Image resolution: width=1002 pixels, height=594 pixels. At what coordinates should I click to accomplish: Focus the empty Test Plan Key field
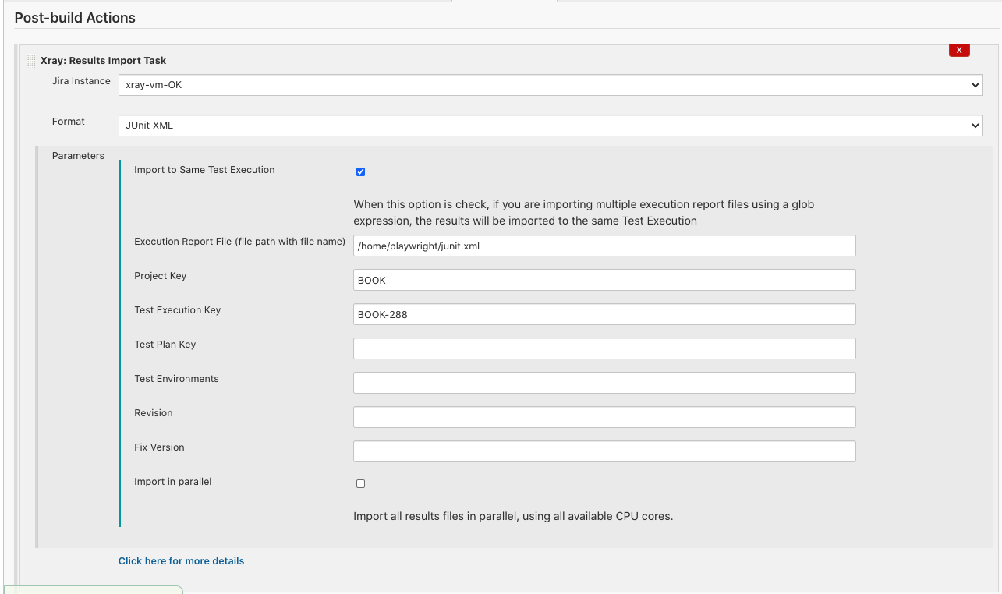604,348
